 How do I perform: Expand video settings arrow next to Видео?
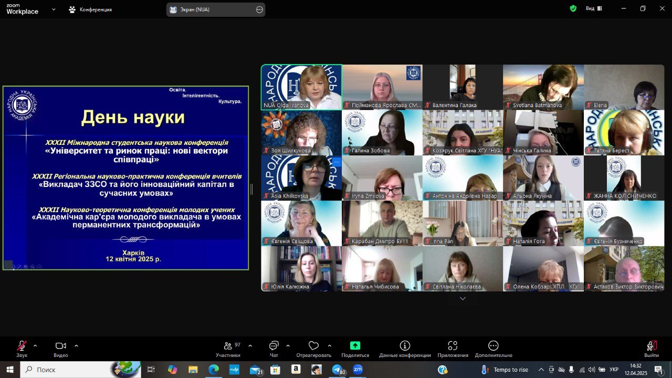76,345
